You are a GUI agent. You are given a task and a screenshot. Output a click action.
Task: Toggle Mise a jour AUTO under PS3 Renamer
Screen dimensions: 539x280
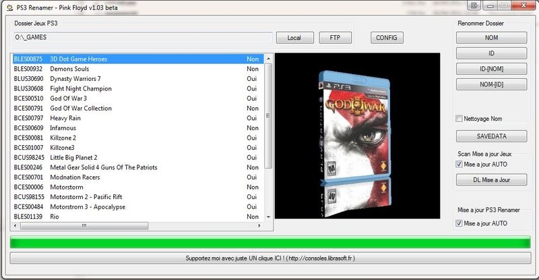pyautogui.click(x=459, y=223)
